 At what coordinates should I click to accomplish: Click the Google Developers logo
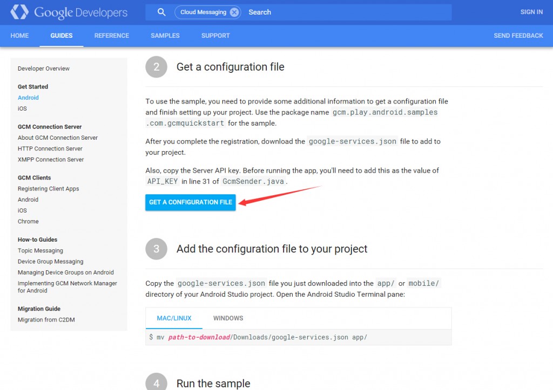(69, 11)
